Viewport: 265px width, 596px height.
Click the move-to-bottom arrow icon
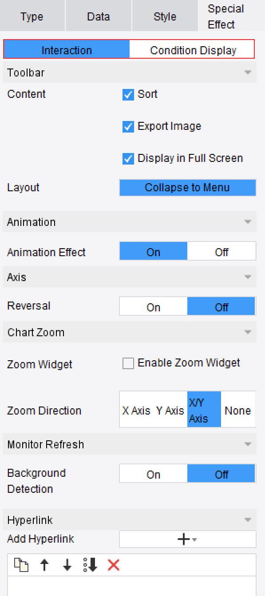pyautogui.click(x=91, y=565)
